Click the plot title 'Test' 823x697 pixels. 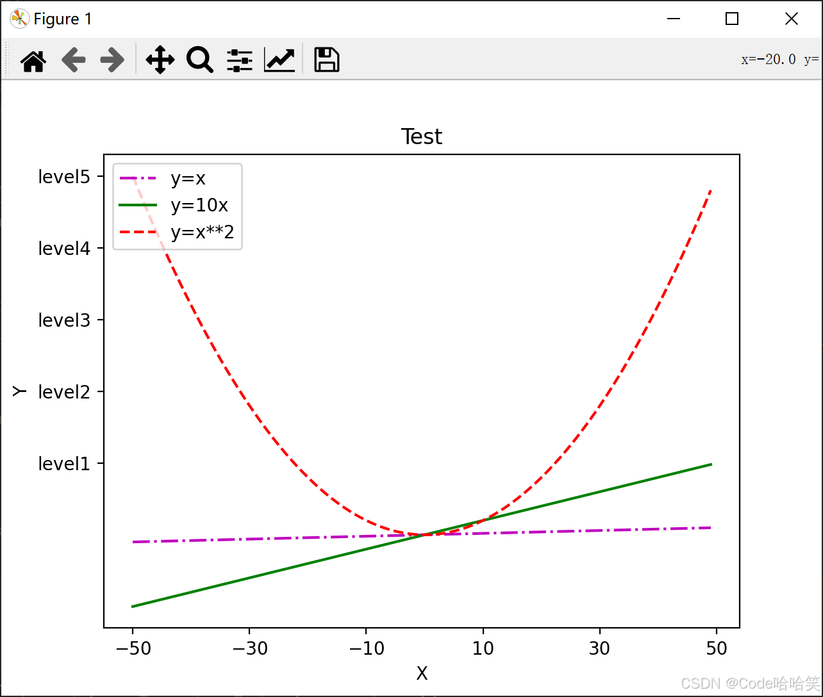coord(422,136)
